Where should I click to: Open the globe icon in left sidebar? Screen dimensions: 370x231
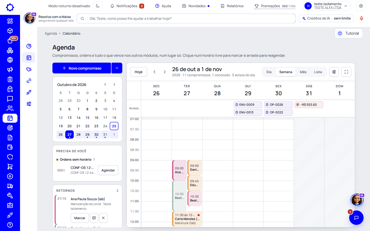coord(10,60)
